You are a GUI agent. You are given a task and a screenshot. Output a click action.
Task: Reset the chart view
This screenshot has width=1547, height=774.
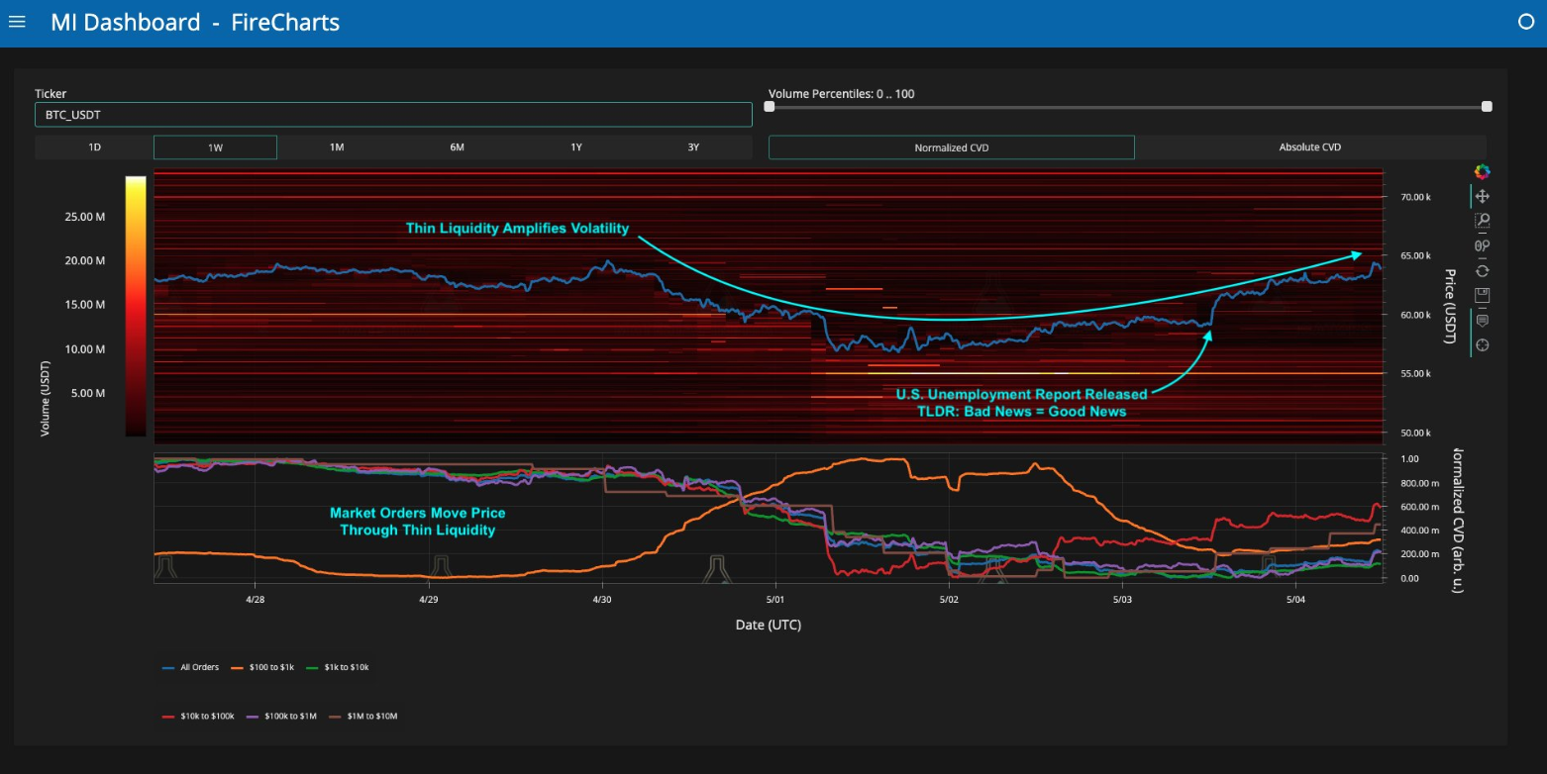coord(1482,270)
